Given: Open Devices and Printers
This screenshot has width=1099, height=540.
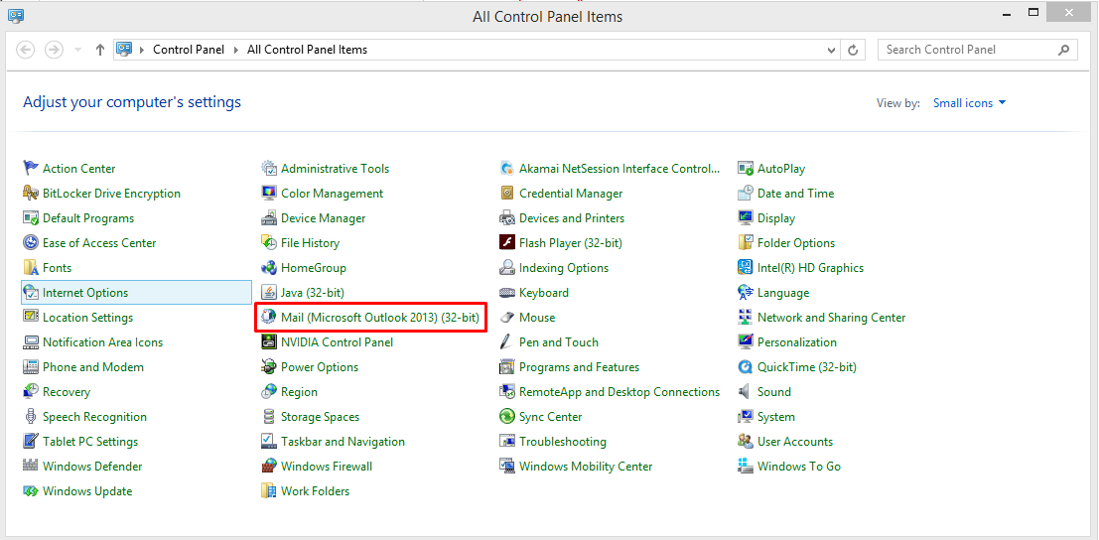Looking at the screenshot, I should point(571,218).
